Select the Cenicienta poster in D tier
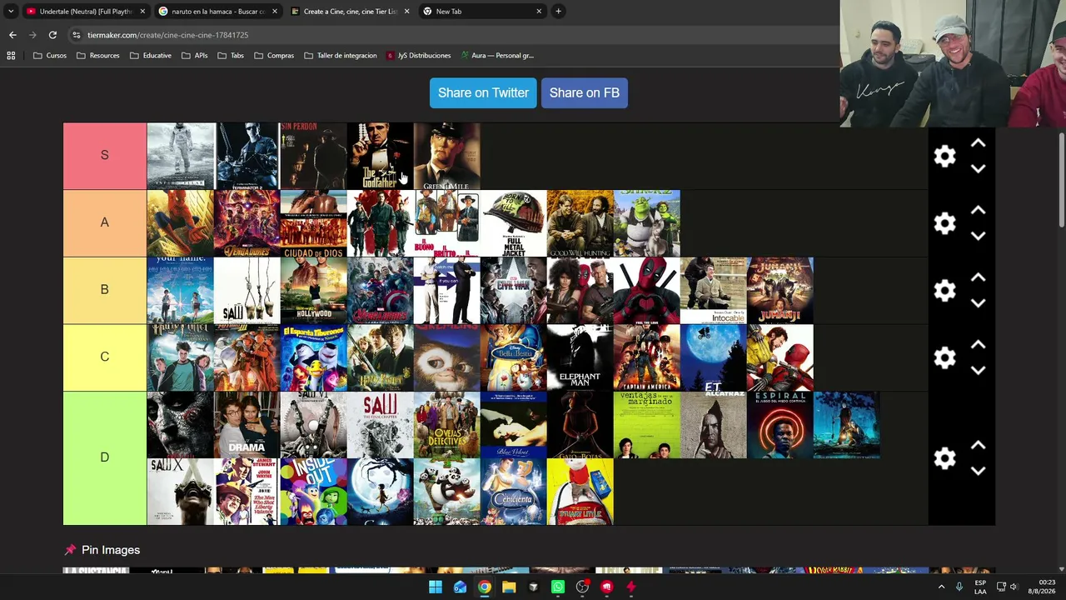The width and height of the screenshot is (1066, 600). point(513,492)
